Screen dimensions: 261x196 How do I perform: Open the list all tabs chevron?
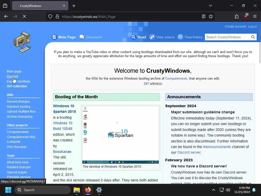point(210,6)
